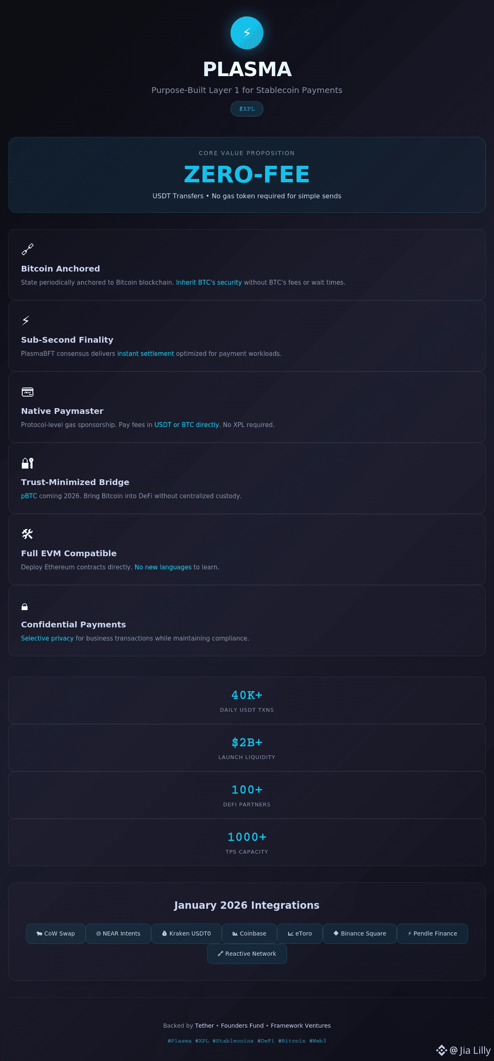This screenshot has width=494, height=1061.
Task: Click the Reactive Network chip
Action: coord(247,954)
